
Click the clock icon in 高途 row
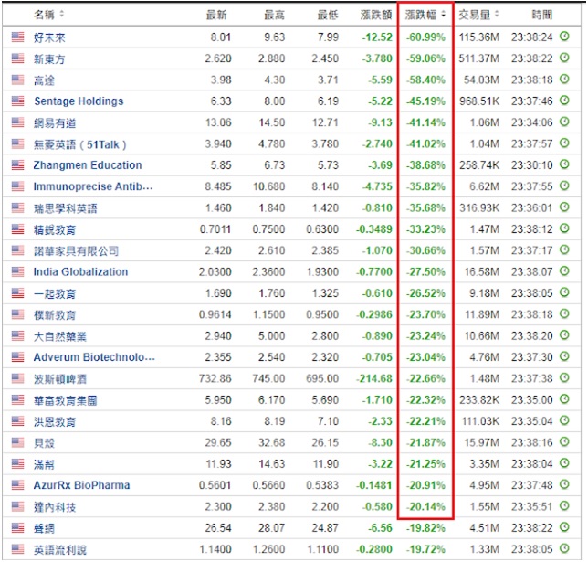(564, 80)
